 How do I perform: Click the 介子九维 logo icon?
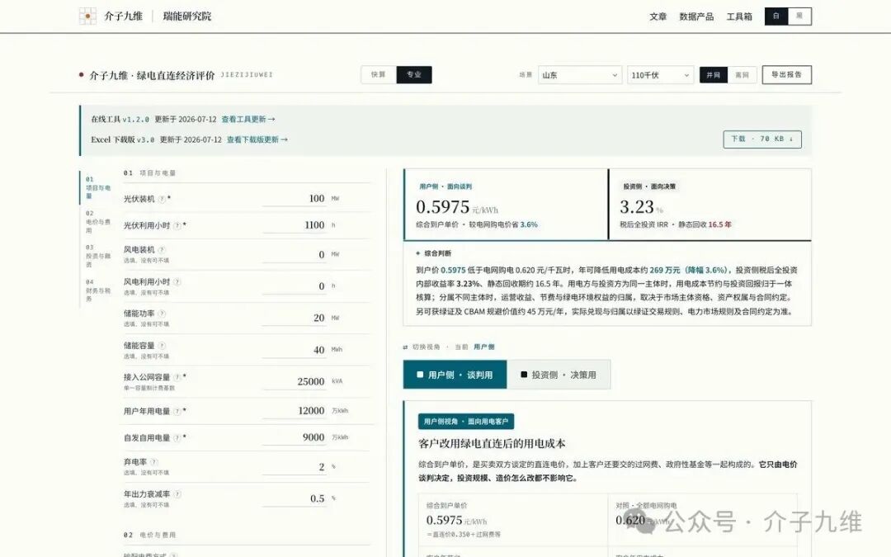pyautogui.click(x=87, y=16)
